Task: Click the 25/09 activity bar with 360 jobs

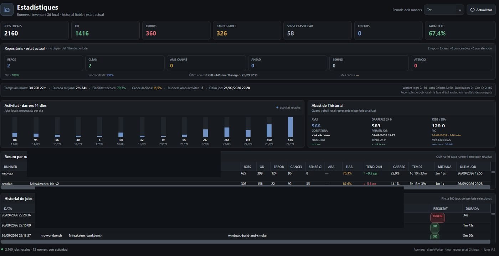Action: [x=269, y=130]
